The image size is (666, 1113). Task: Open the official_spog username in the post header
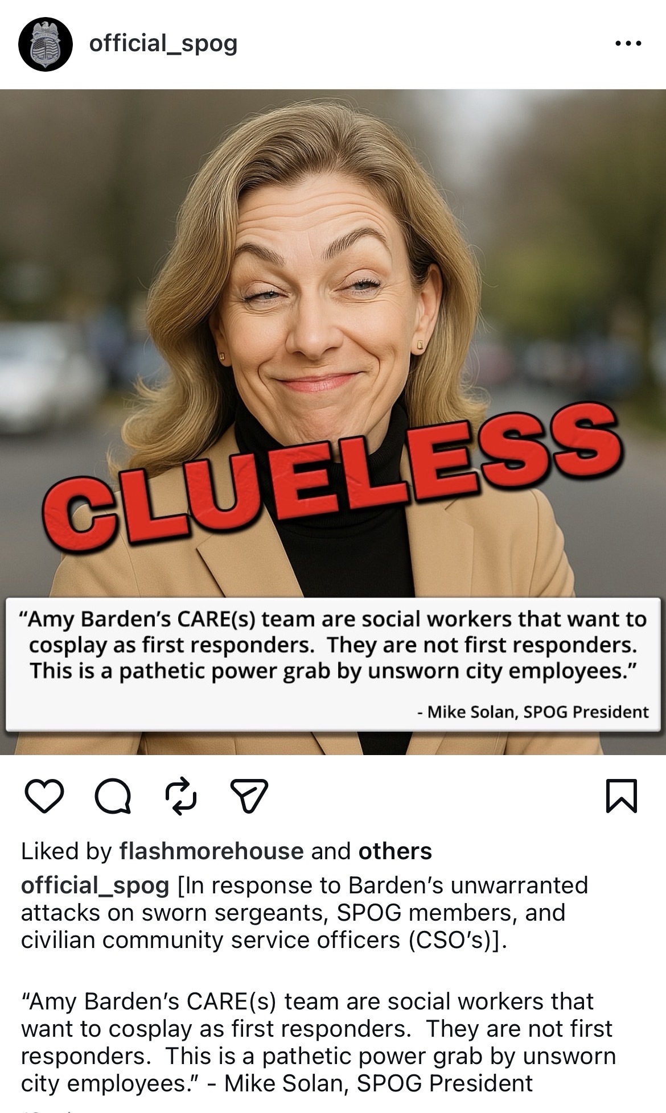point(163,43)
